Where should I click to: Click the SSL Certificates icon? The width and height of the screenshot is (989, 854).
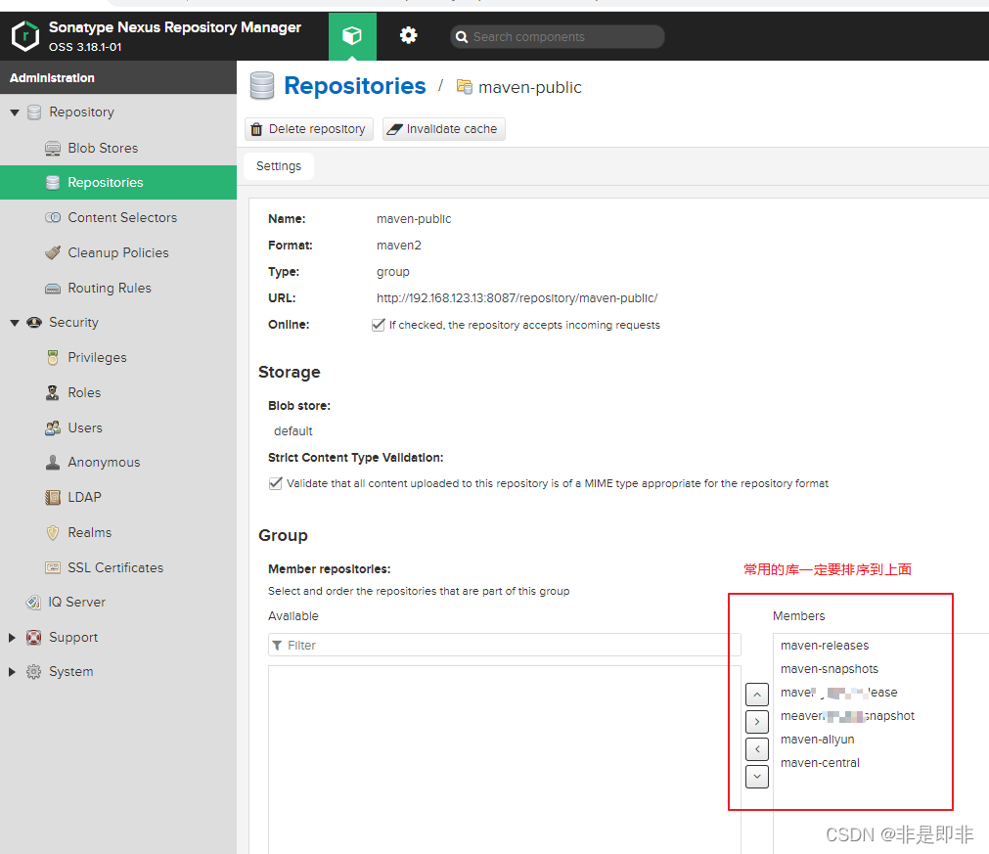(x=53, y=567)
